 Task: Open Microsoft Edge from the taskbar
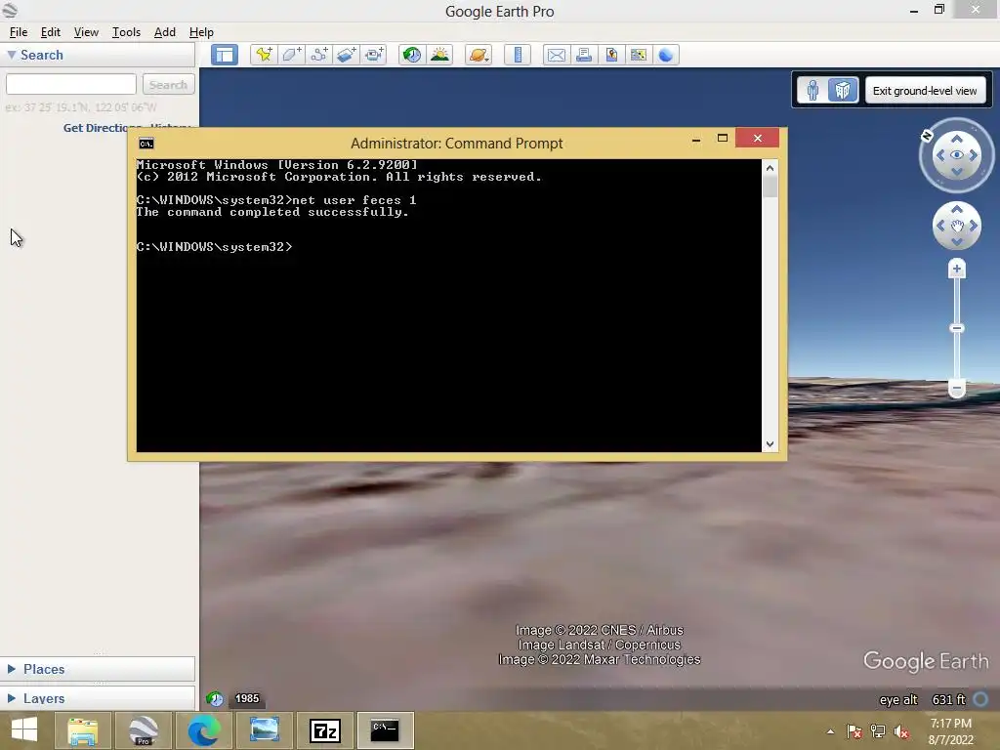click(203, 730)
